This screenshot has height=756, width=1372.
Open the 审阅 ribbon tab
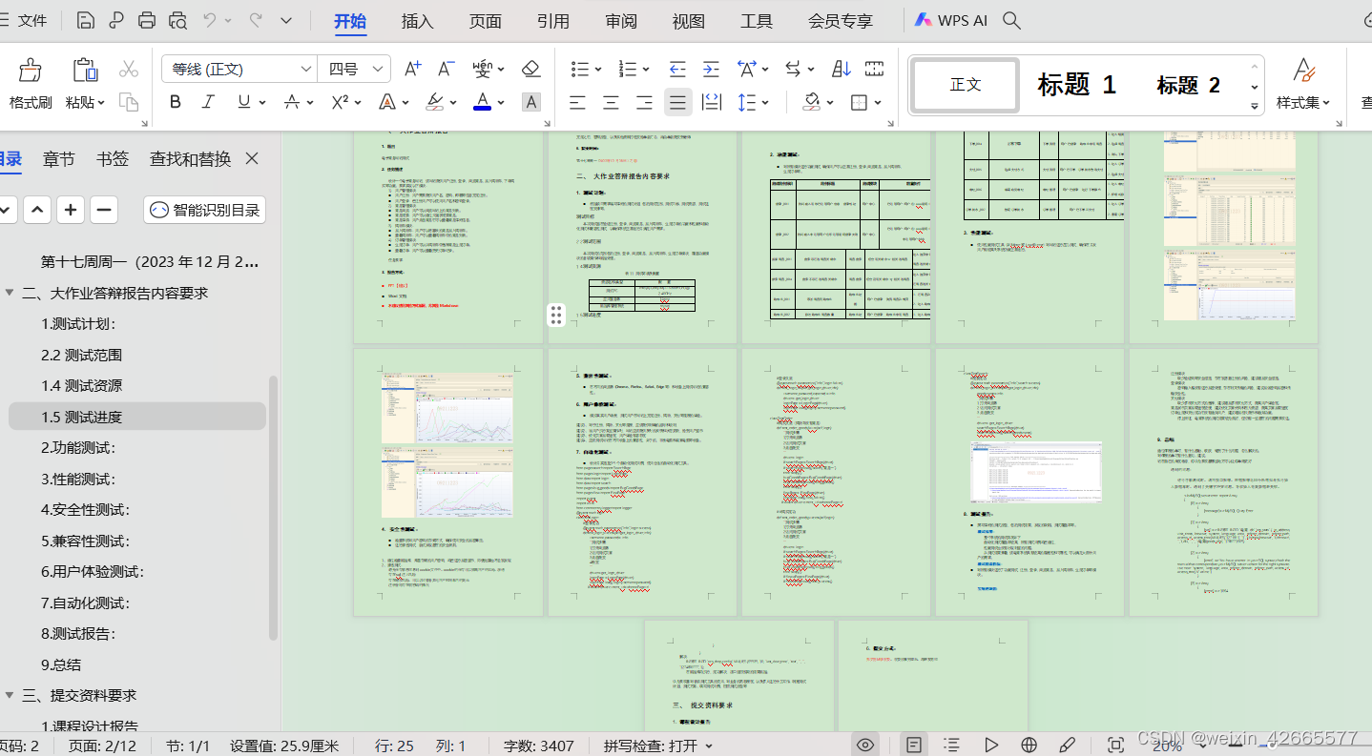(x=621, y=21)
